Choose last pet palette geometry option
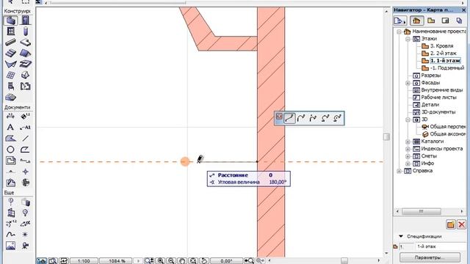This screenshot has height=264, width=470. coord(337,118)
